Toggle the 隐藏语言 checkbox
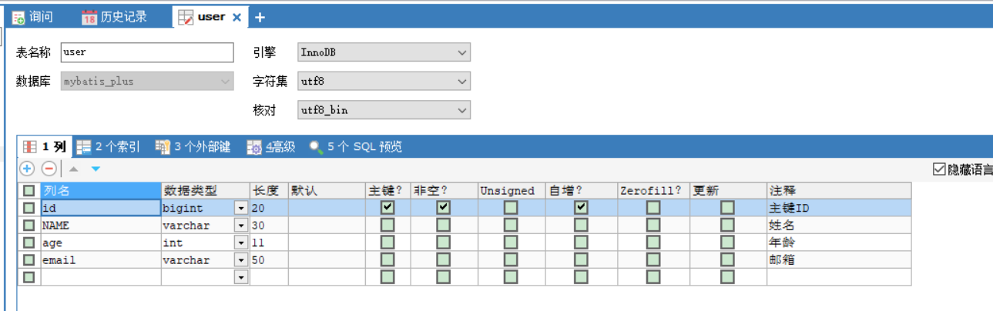Image resolution: width=993 pixels, height=311 pixels. (x=938, y=169)
